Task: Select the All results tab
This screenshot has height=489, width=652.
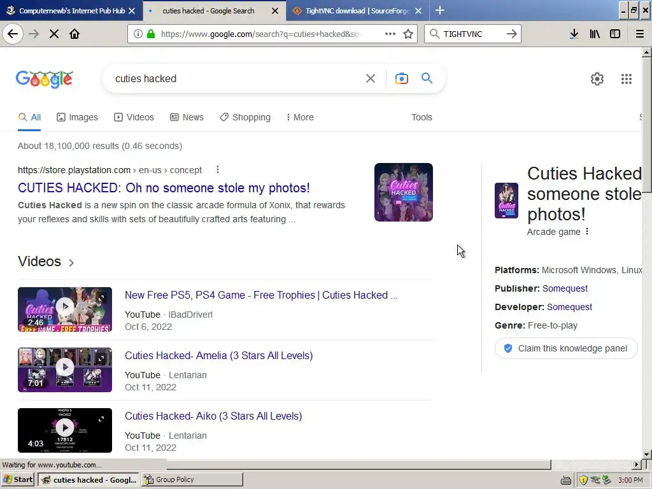Action: tap(29, 117)
